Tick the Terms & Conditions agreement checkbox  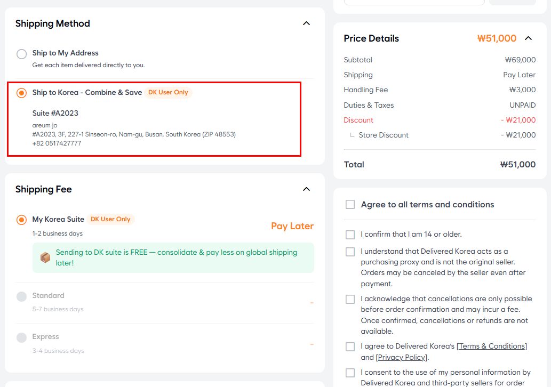350,346
